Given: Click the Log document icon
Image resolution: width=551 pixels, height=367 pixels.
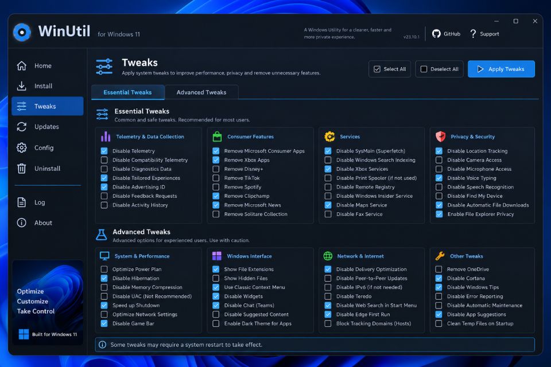Looking at the screenshot, I should point(22,202).
